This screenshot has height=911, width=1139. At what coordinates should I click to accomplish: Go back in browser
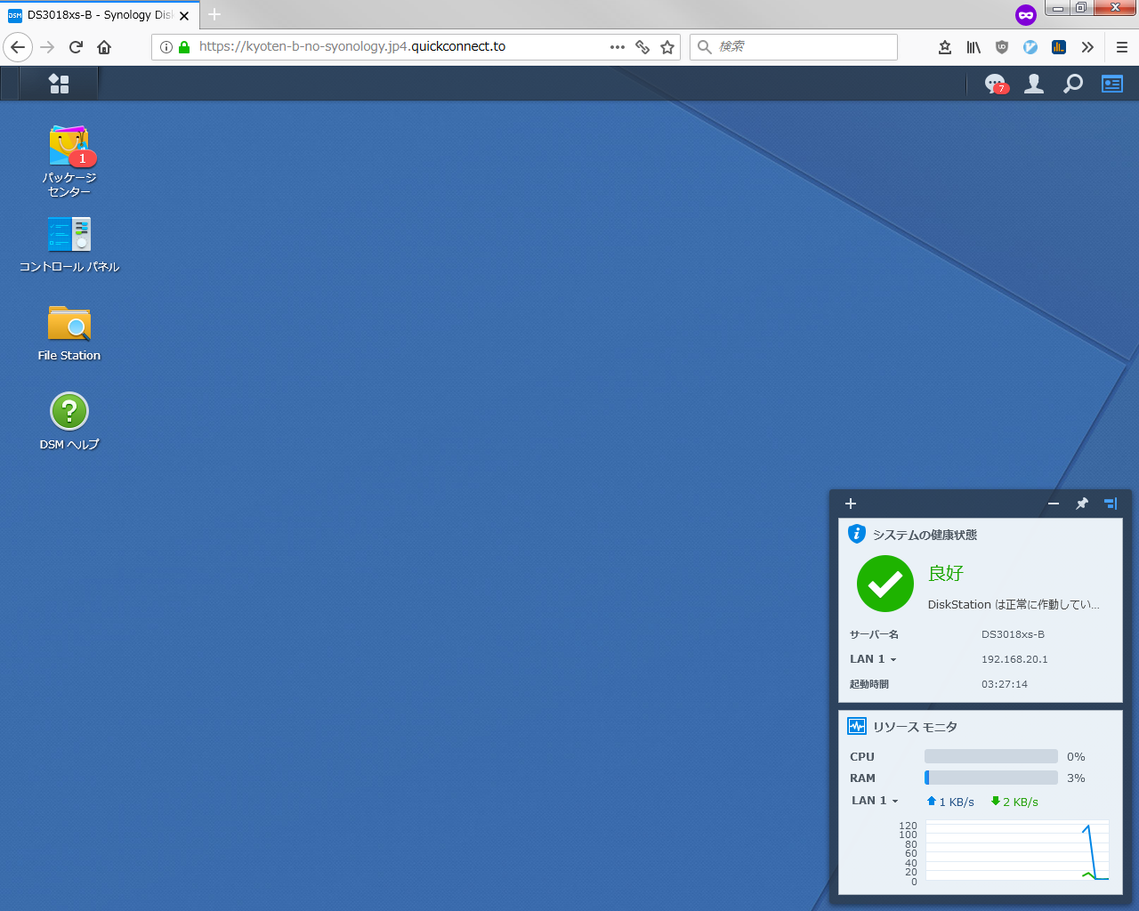(18, 47)
